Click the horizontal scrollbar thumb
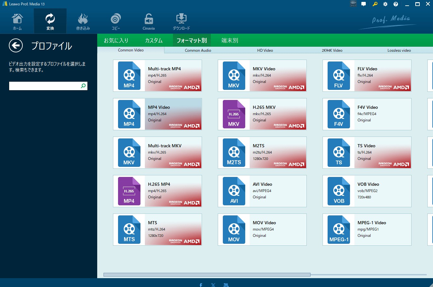The image size is (433, 287). [x=207, y=275]
